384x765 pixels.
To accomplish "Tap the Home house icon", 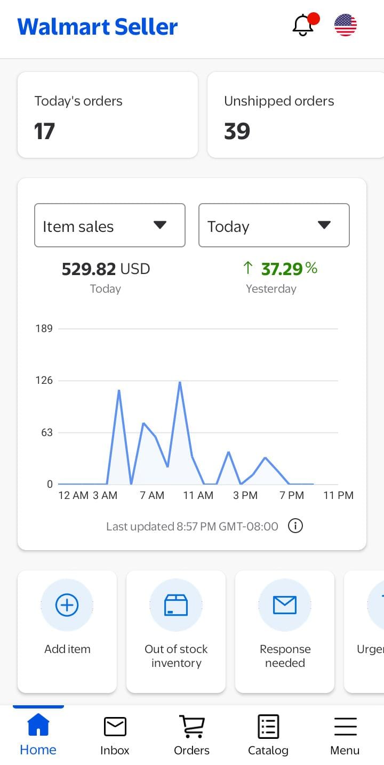I will point(38,726).
